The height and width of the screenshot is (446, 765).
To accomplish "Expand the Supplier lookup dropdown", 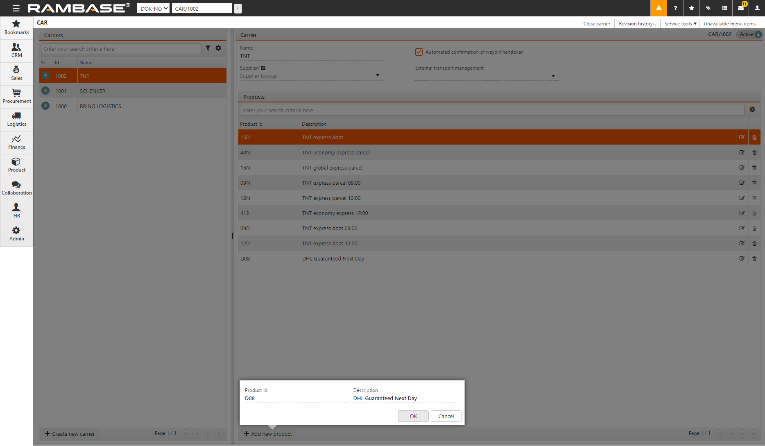I will coord(377,76).
